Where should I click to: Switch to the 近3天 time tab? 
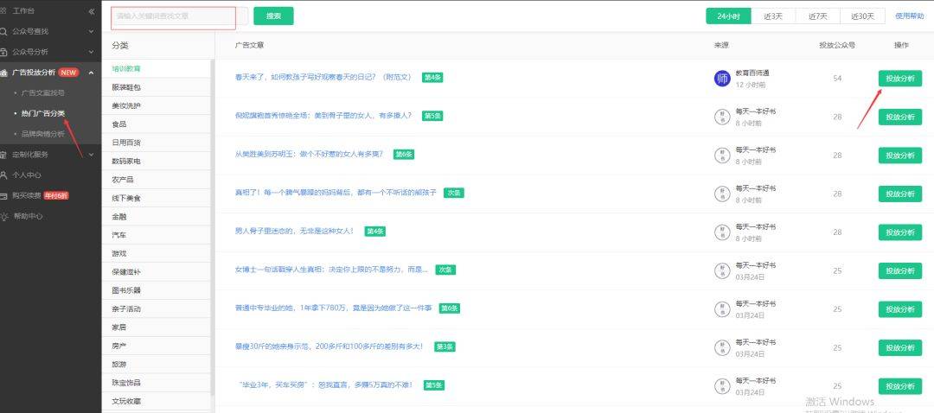773,16
